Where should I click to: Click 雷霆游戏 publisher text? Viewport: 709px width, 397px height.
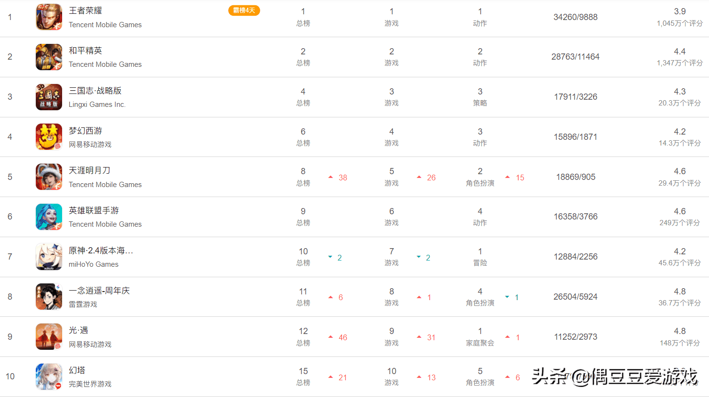[83, 304]
